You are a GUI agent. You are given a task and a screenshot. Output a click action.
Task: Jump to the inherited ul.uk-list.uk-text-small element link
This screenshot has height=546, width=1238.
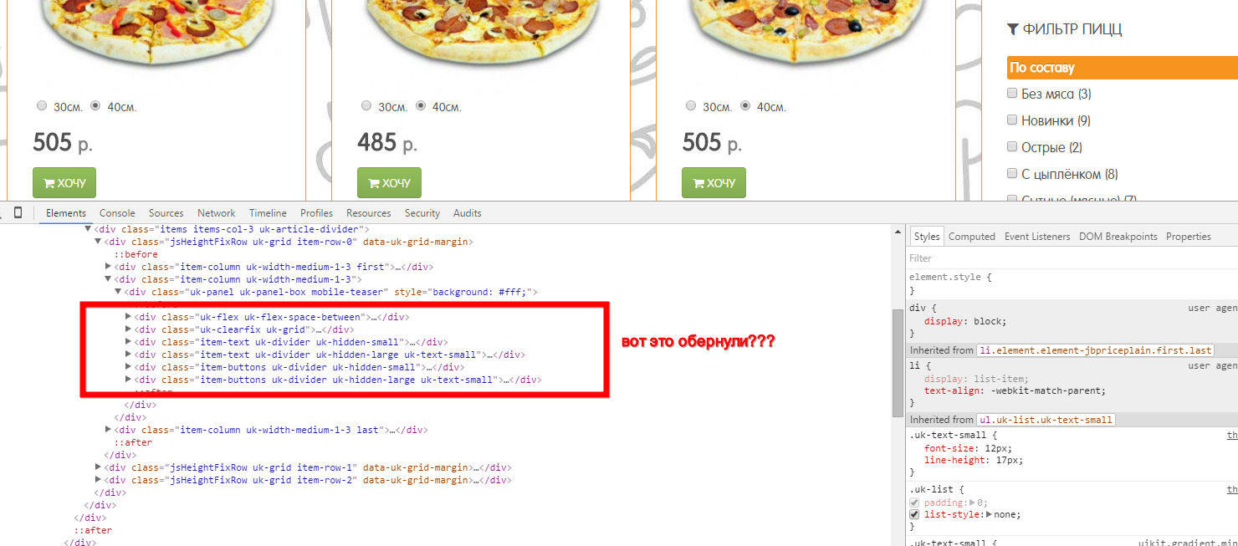point(1046,420)
